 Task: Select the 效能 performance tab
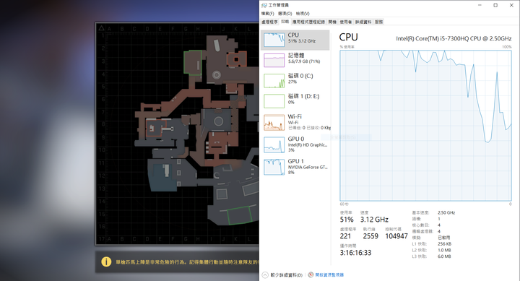point(285,22)
